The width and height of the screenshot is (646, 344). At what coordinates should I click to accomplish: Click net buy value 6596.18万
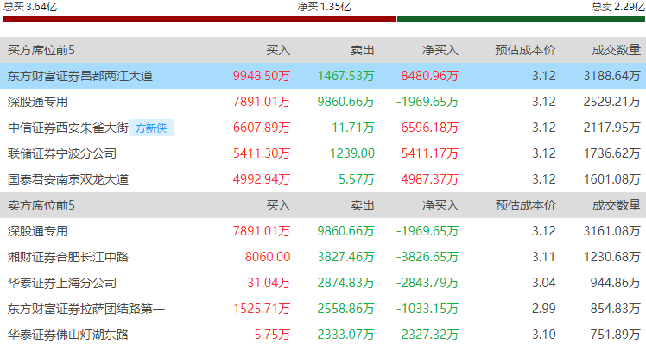pos(430,128)
